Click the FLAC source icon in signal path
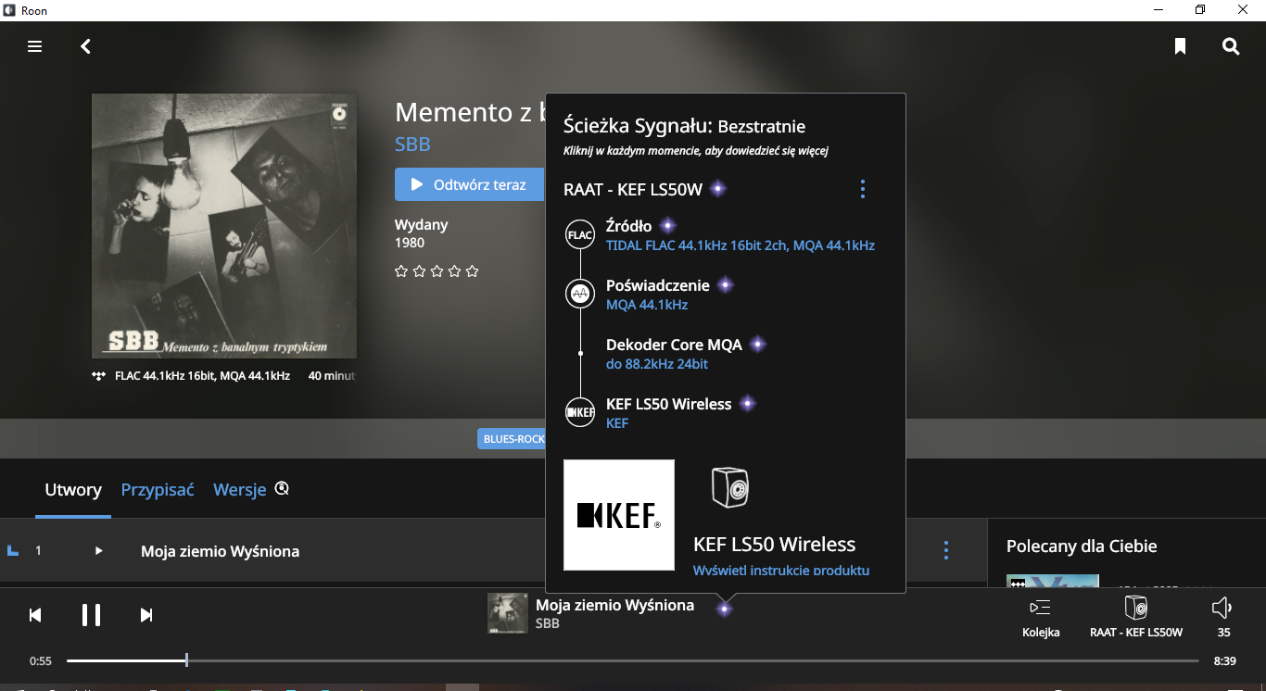Image resolution: width=1266 pixels, height=691 pixels. pos(580,235)
